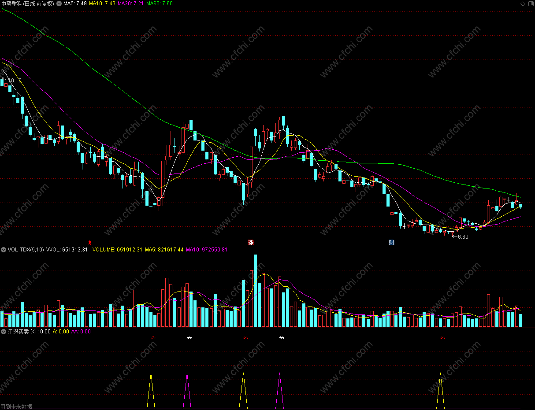Click the VVOL: 651912.31 value
535x410 pixels.
67,250
